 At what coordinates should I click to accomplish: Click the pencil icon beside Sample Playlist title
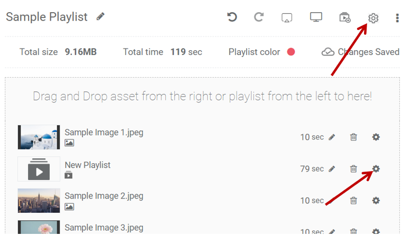tap(100, 17)
